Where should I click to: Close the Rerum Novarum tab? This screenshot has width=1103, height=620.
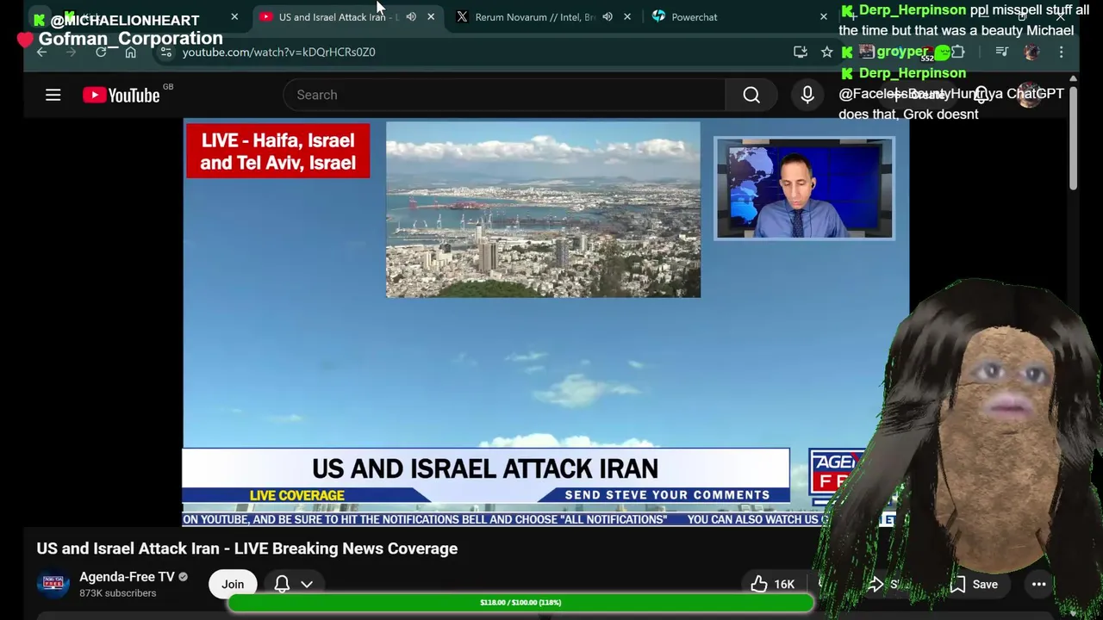pos(627,16)
